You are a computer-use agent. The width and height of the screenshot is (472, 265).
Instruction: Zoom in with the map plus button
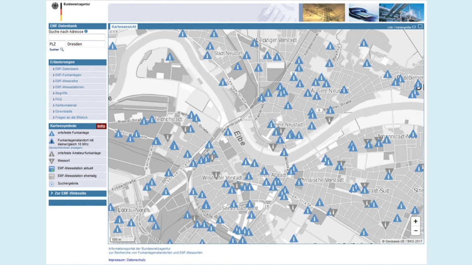415,222
